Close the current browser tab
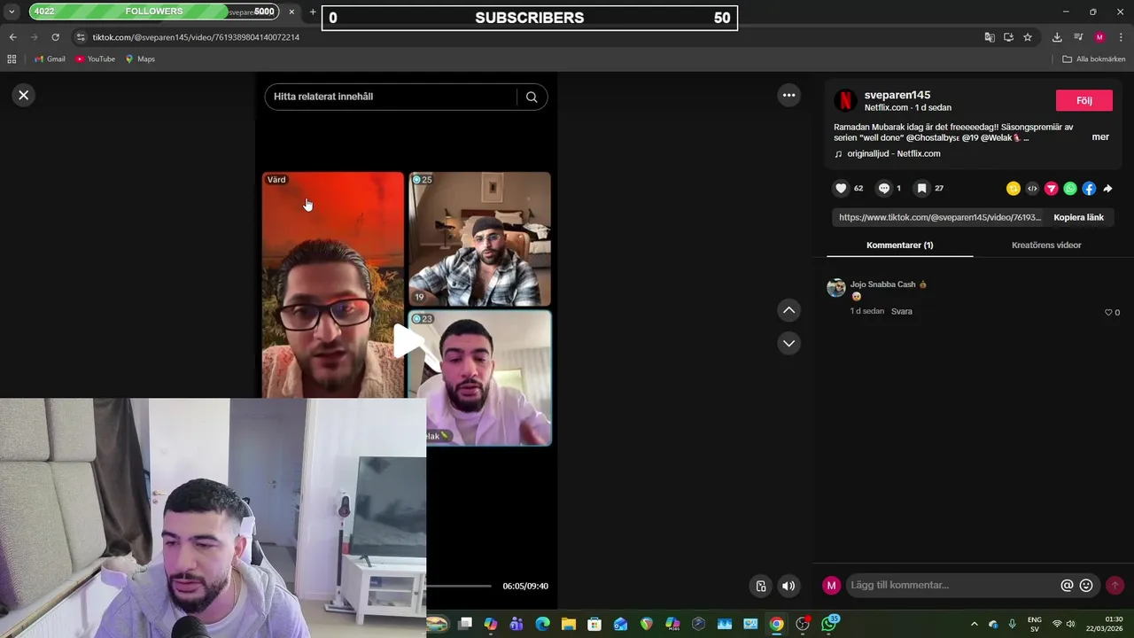 point(291,12)
